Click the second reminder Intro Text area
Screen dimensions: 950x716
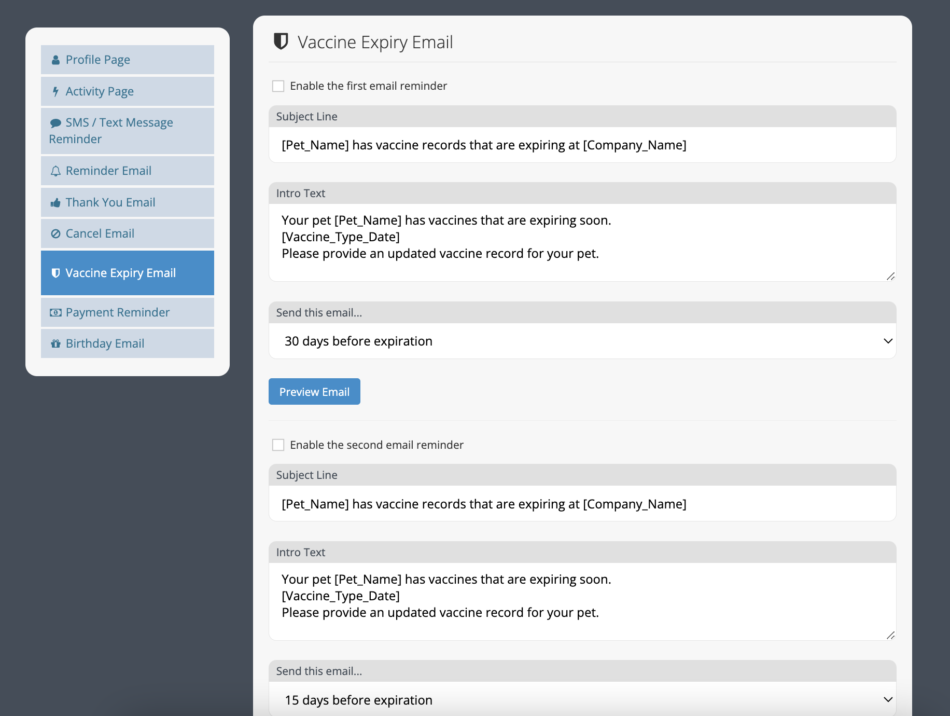(582, 601)
